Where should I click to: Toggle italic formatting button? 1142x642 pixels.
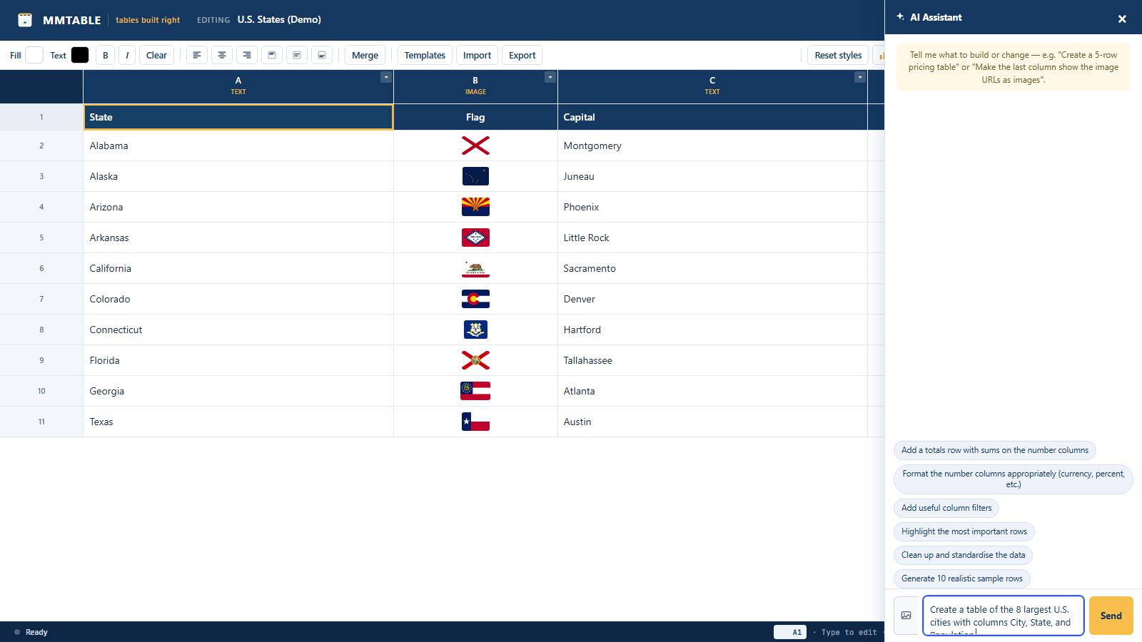pyautogui.click(x=127, y=55)
